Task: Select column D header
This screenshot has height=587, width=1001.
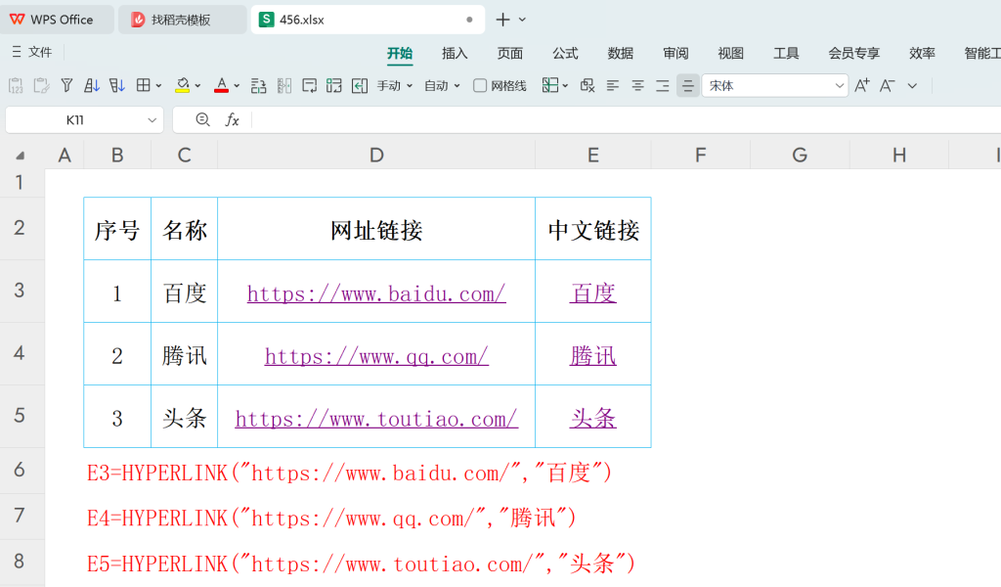Action: point(376,156)
